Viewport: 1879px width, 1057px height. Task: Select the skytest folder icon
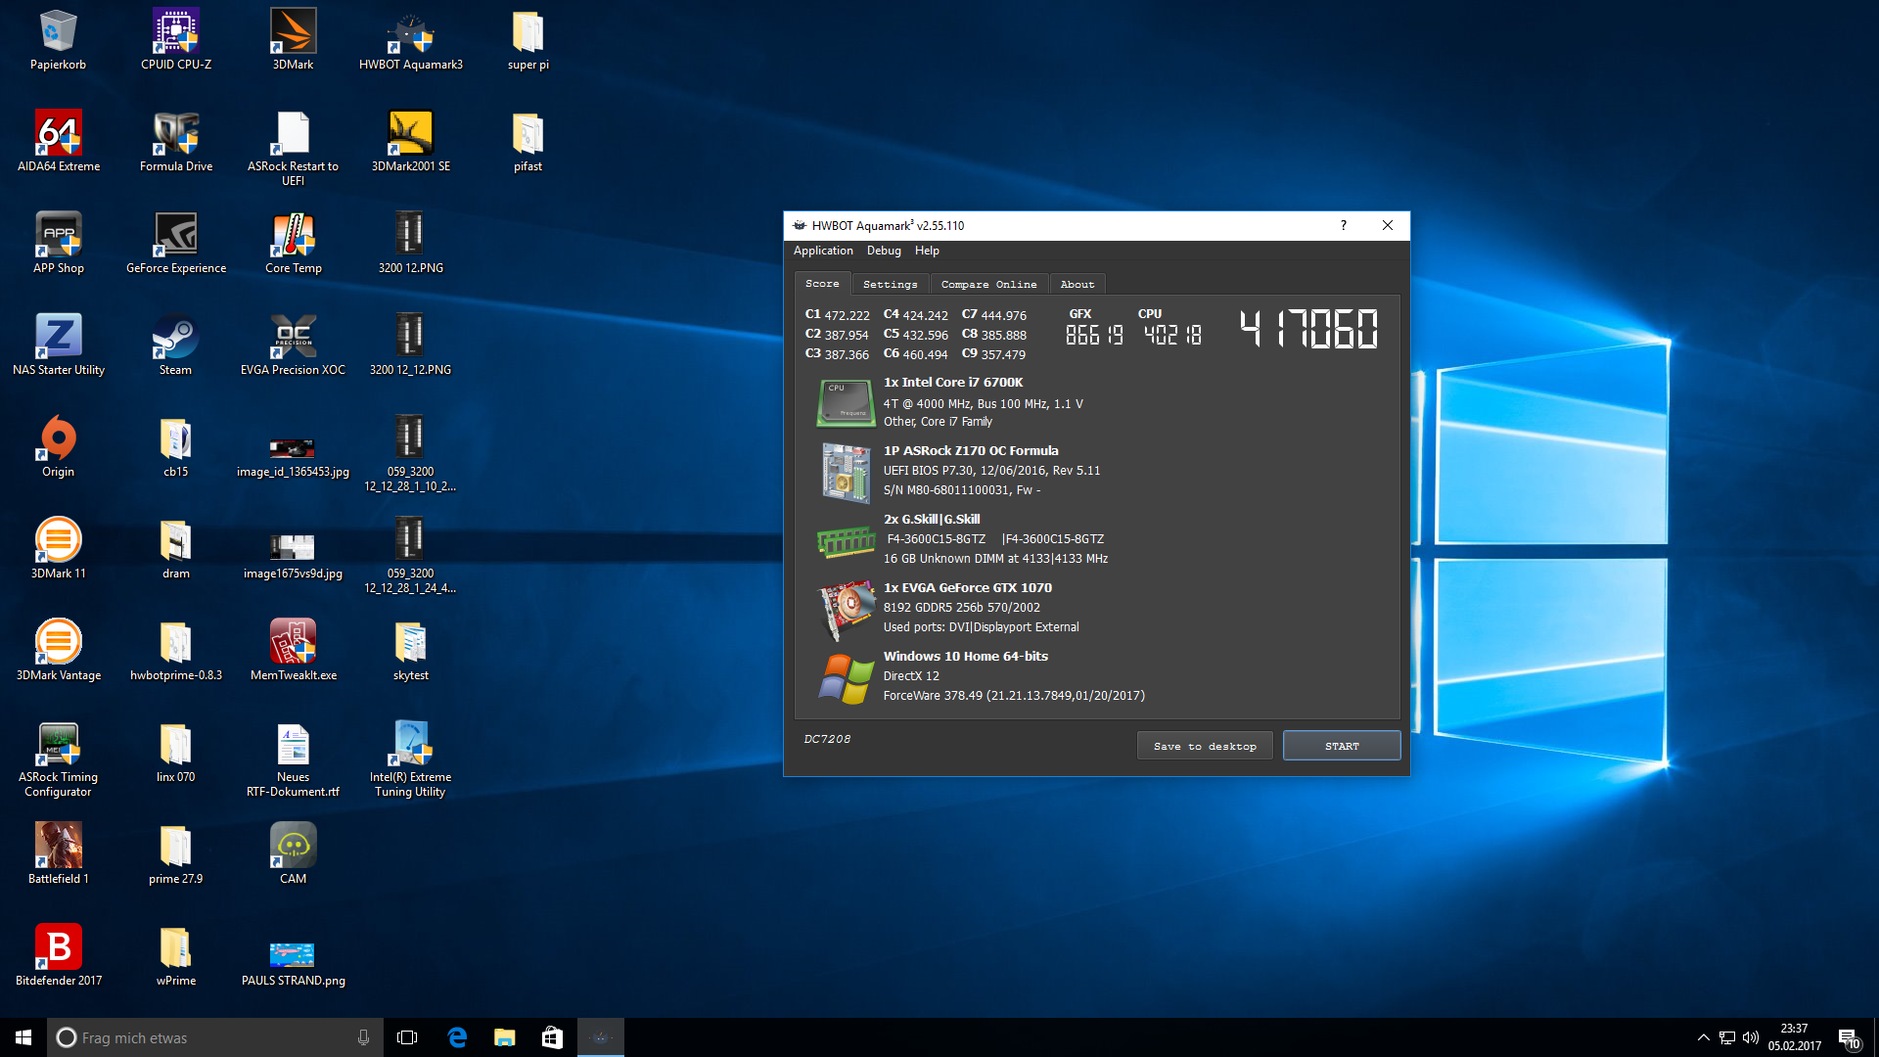click(410, 651)
